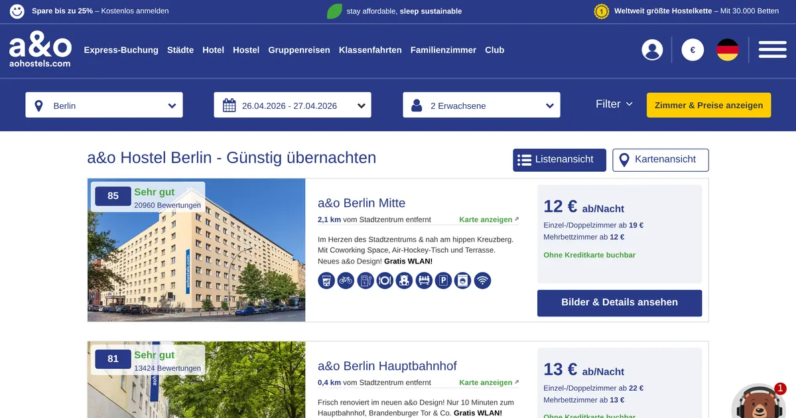
Task: Click the person icon in guests field
Action: [417, 105]
